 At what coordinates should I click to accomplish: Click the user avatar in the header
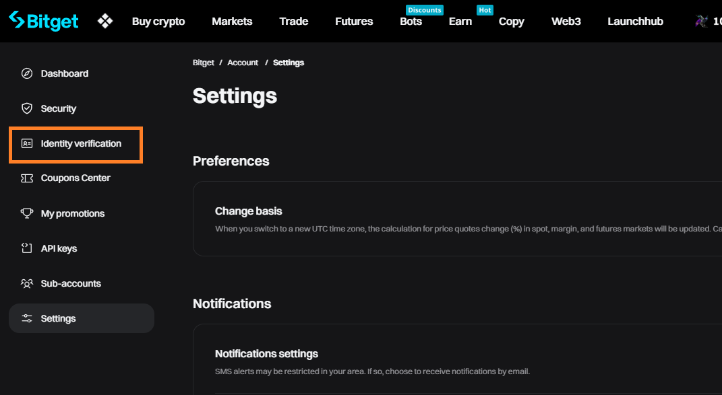pyautogui.click(x=701, y=21)
